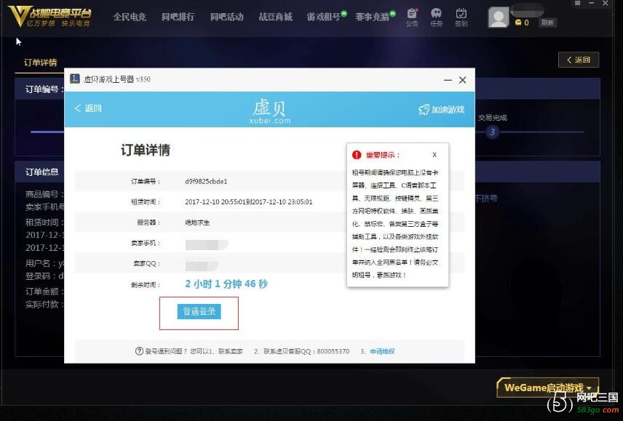Click the 虚贝游戏上号器 title bar app icon
623x421 pixels.
point(75,79)
